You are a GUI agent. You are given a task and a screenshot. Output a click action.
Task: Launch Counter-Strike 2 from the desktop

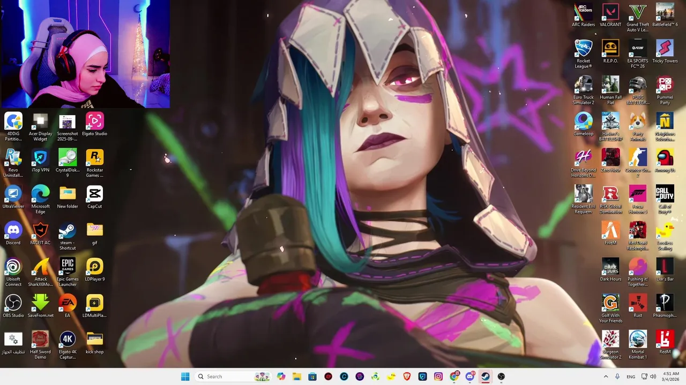638,163
